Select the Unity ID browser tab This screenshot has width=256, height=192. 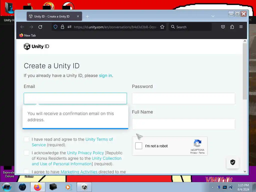coord(54,16)
